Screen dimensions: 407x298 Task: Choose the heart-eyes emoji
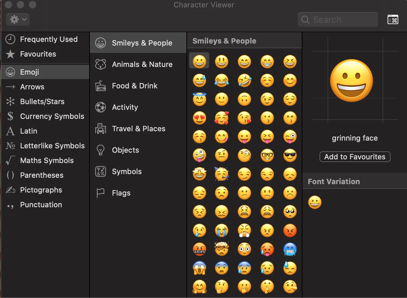[199, 118]
